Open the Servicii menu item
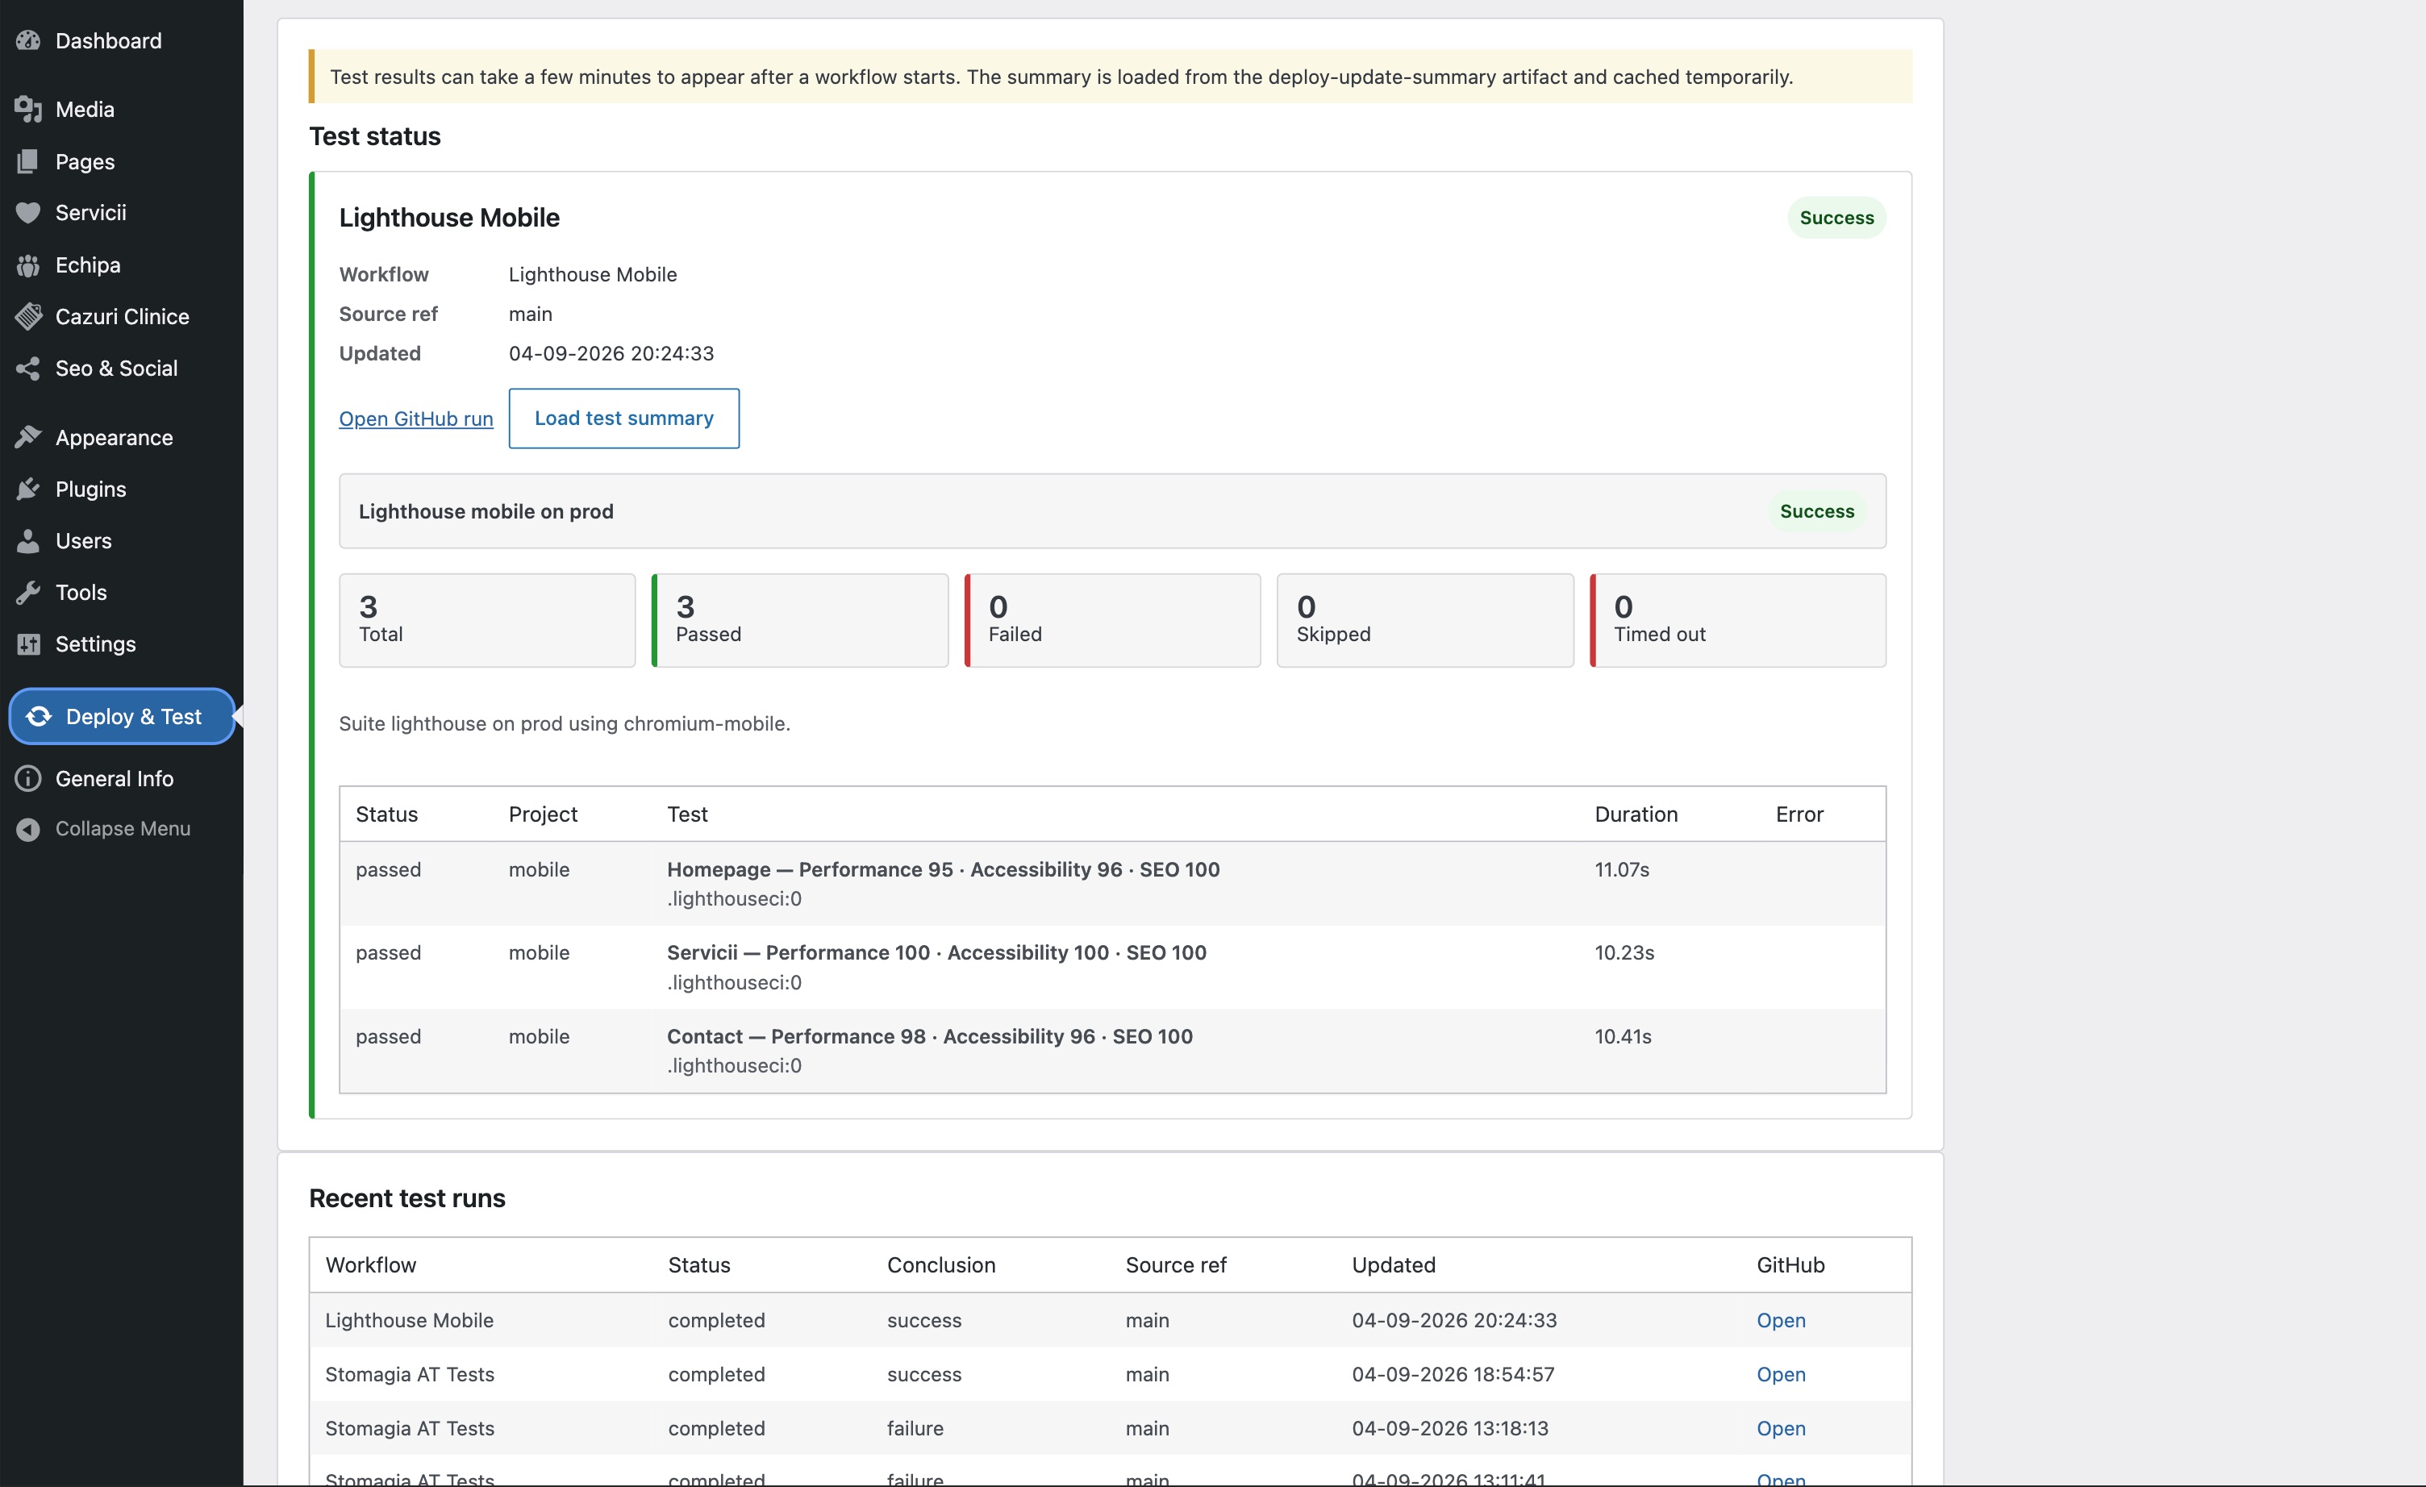This screenshot has height=1487, width=2426. (121, 213)
